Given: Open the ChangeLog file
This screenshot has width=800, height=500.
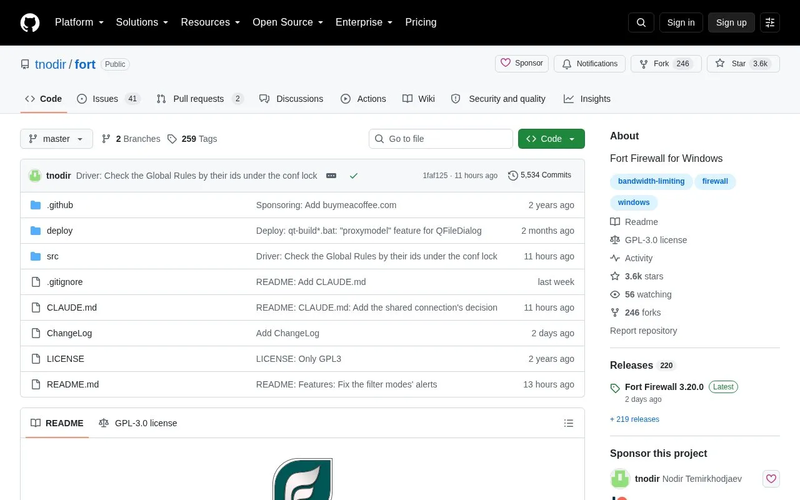Looking at the screenshot, I should (x=69, y=333).
